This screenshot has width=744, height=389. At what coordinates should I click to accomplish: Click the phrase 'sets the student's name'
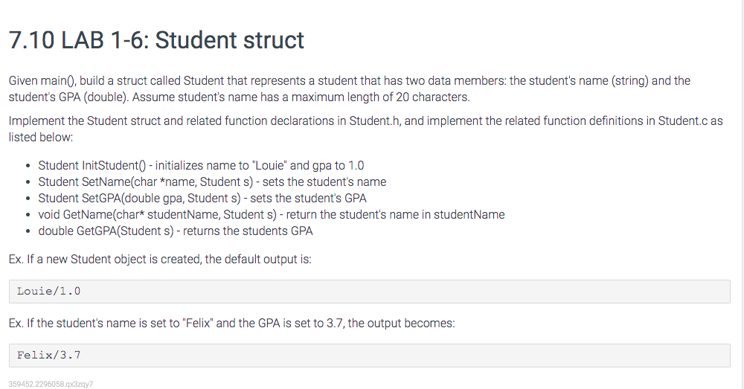(x=324, y=181)
